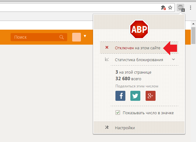The height and width of the screenshot is (142, 196).
Task: Click the page scrollbar up arrow
Action: tap(193, 24)
